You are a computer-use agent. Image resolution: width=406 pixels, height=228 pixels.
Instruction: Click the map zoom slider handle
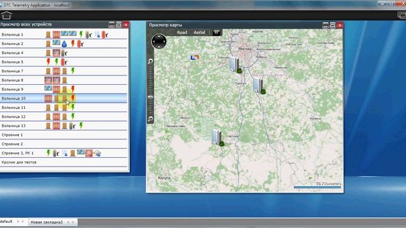pyautogui.click(x=150, y=97)
